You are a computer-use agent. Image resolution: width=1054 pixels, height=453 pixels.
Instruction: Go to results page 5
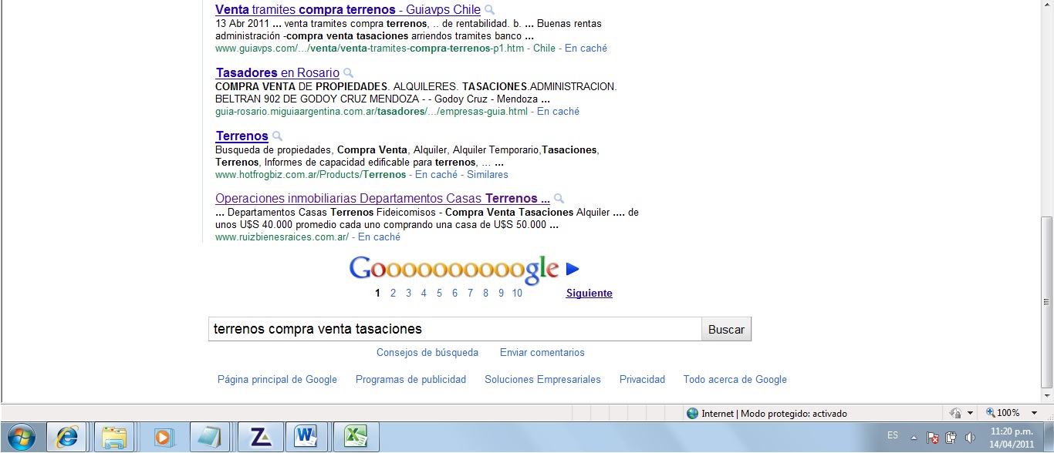coord(440,293)
